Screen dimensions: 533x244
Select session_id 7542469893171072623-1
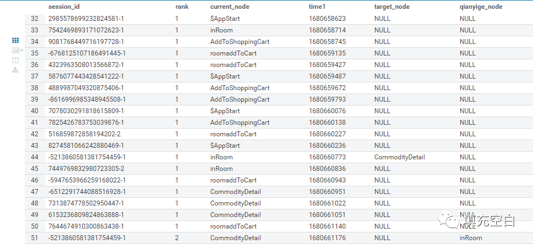(86, 30)
